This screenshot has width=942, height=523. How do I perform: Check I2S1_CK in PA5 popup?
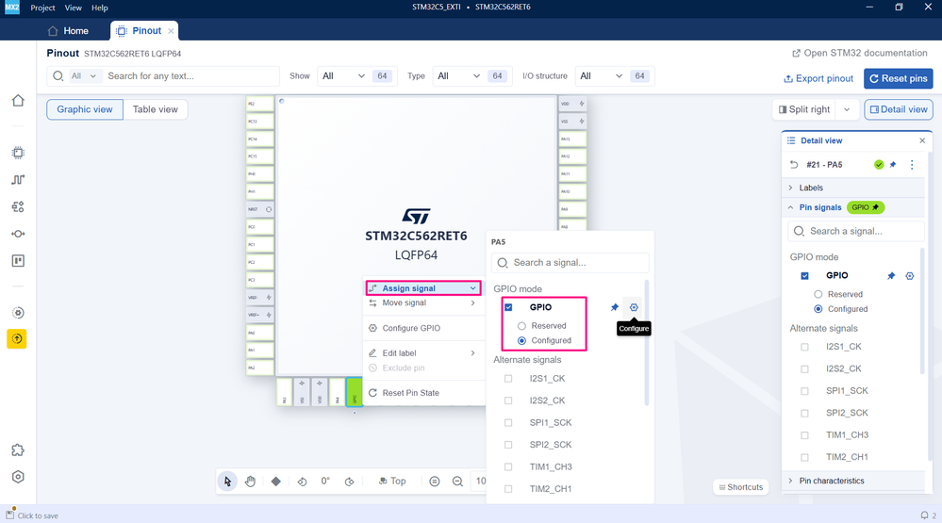coord(508,378)
